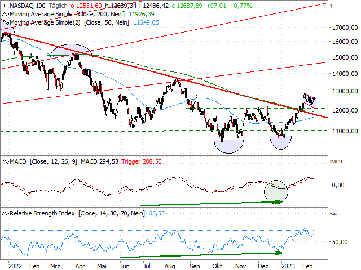Select the NASDAQ 100 title text

pos(28,6)
